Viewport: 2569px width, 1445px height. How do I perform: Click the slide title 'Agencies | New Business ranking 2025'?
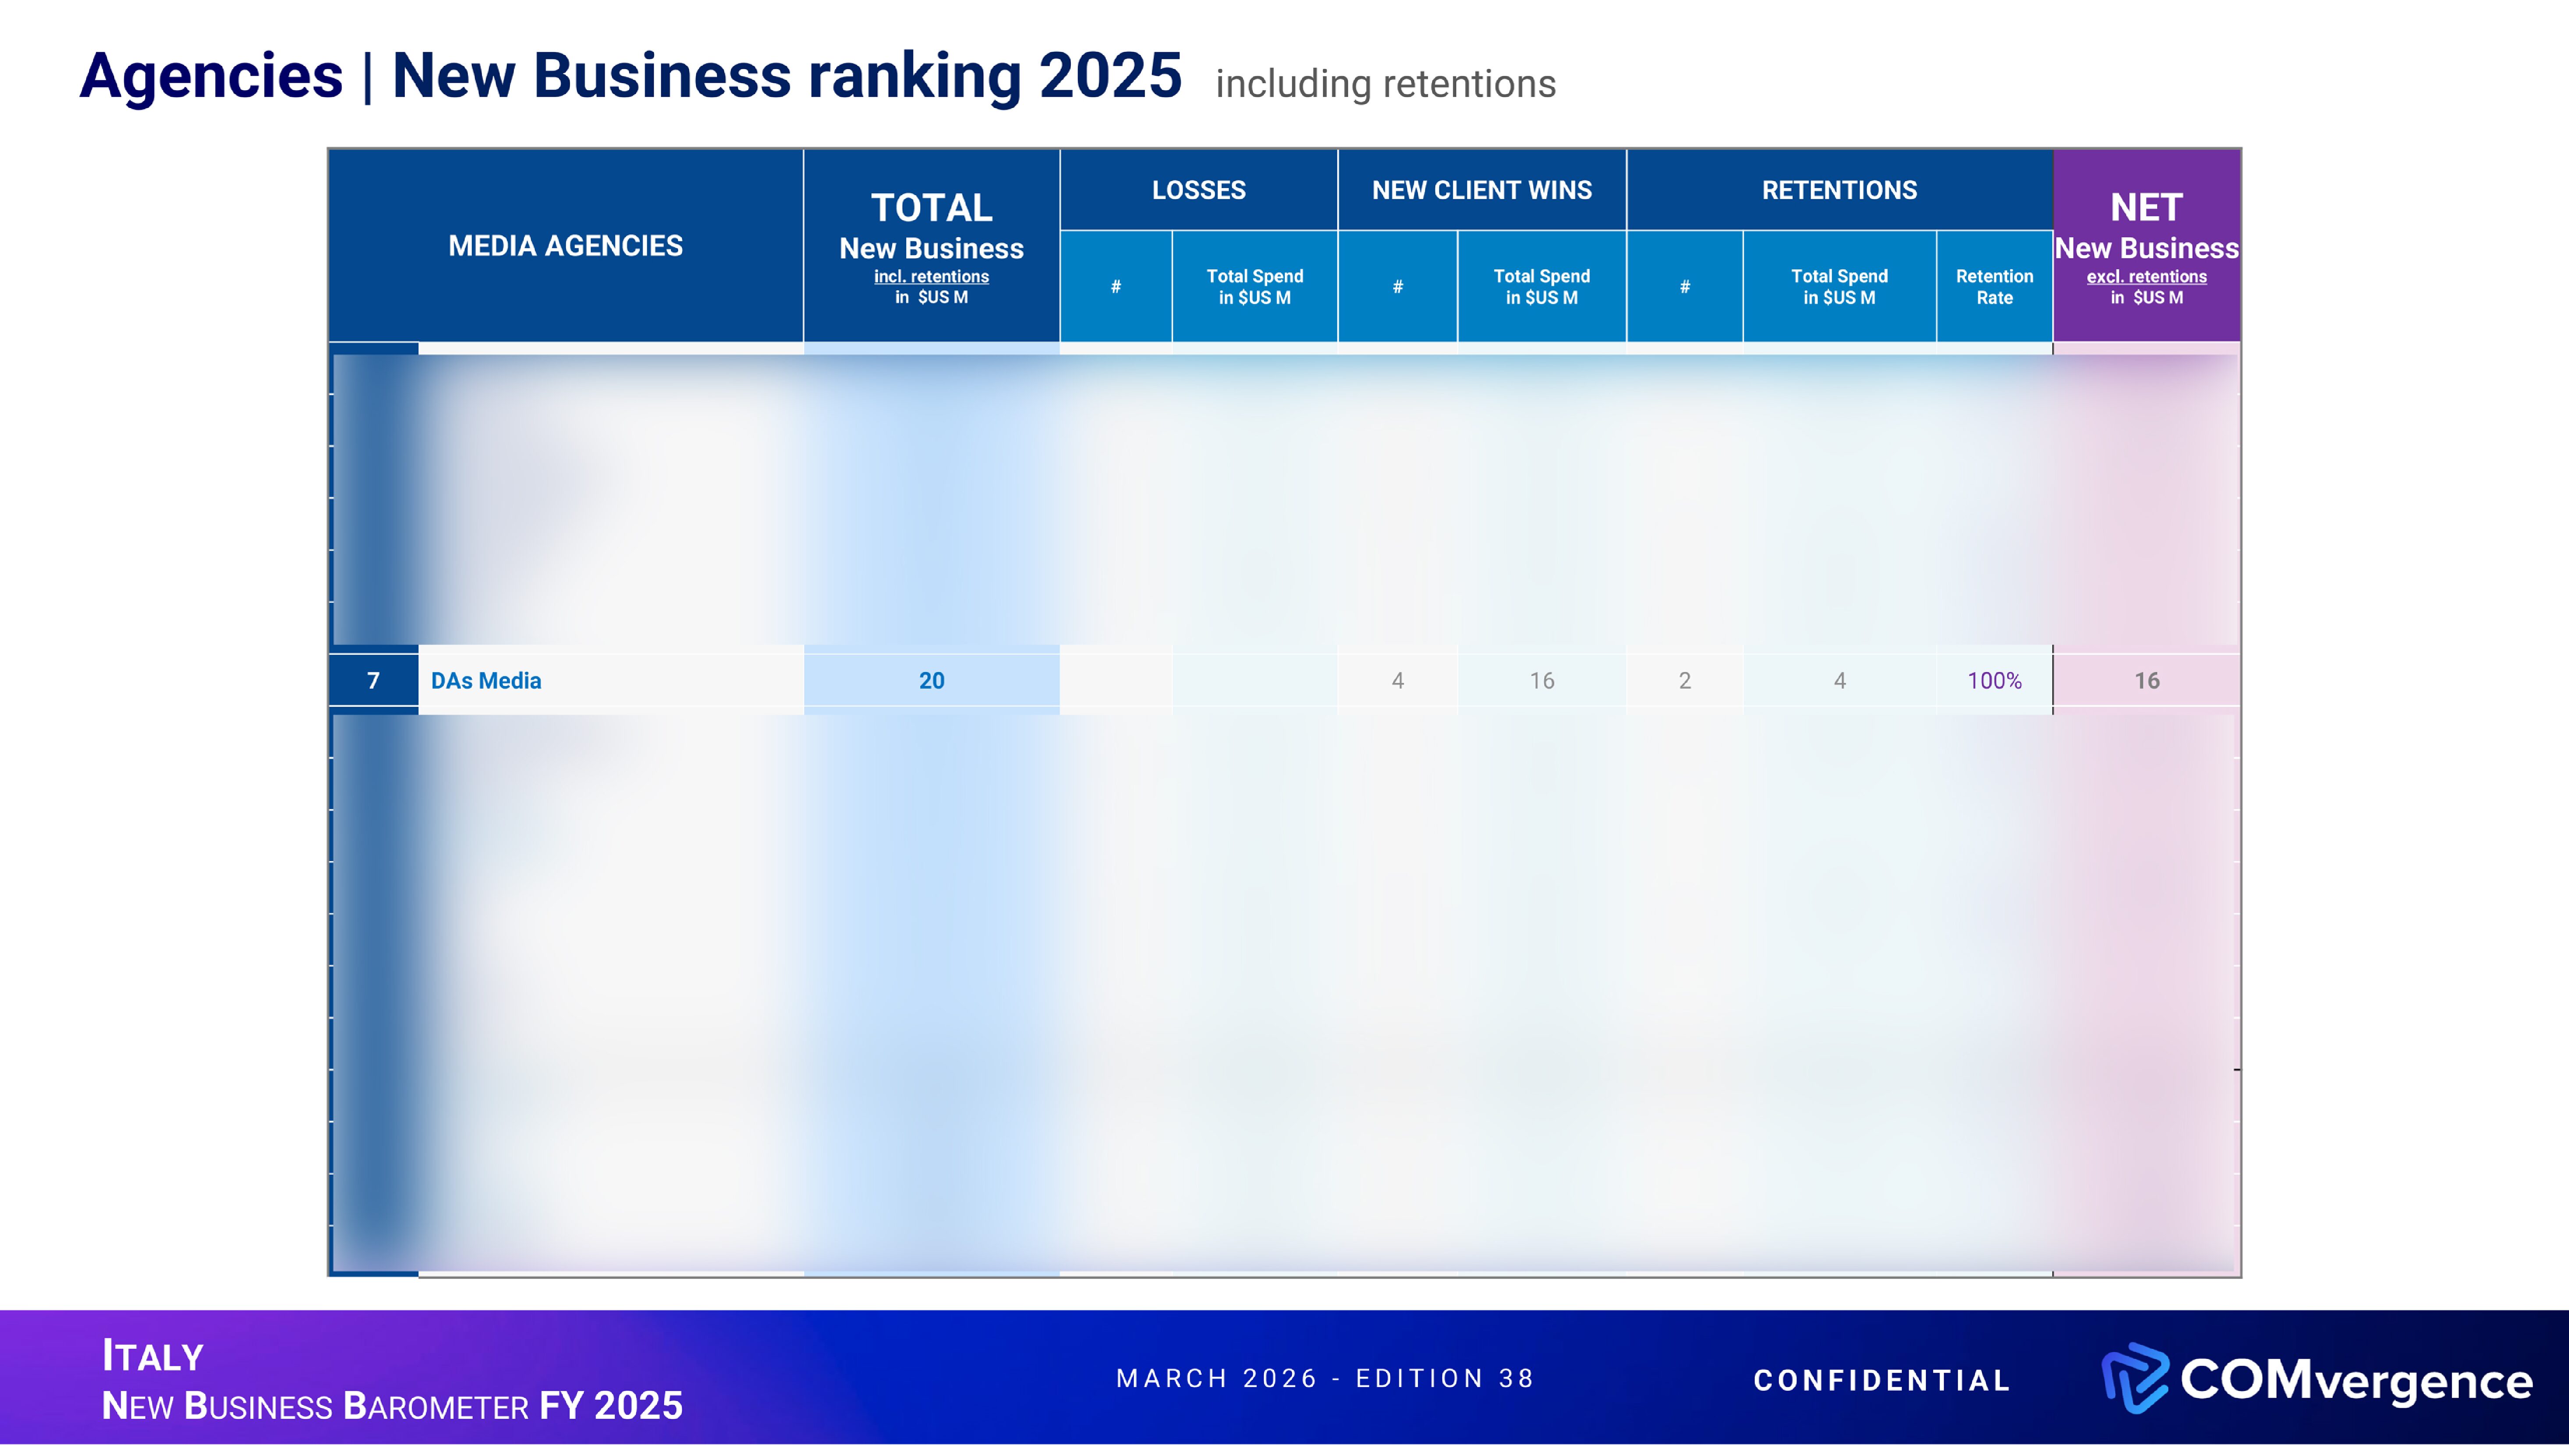[630, 76]
